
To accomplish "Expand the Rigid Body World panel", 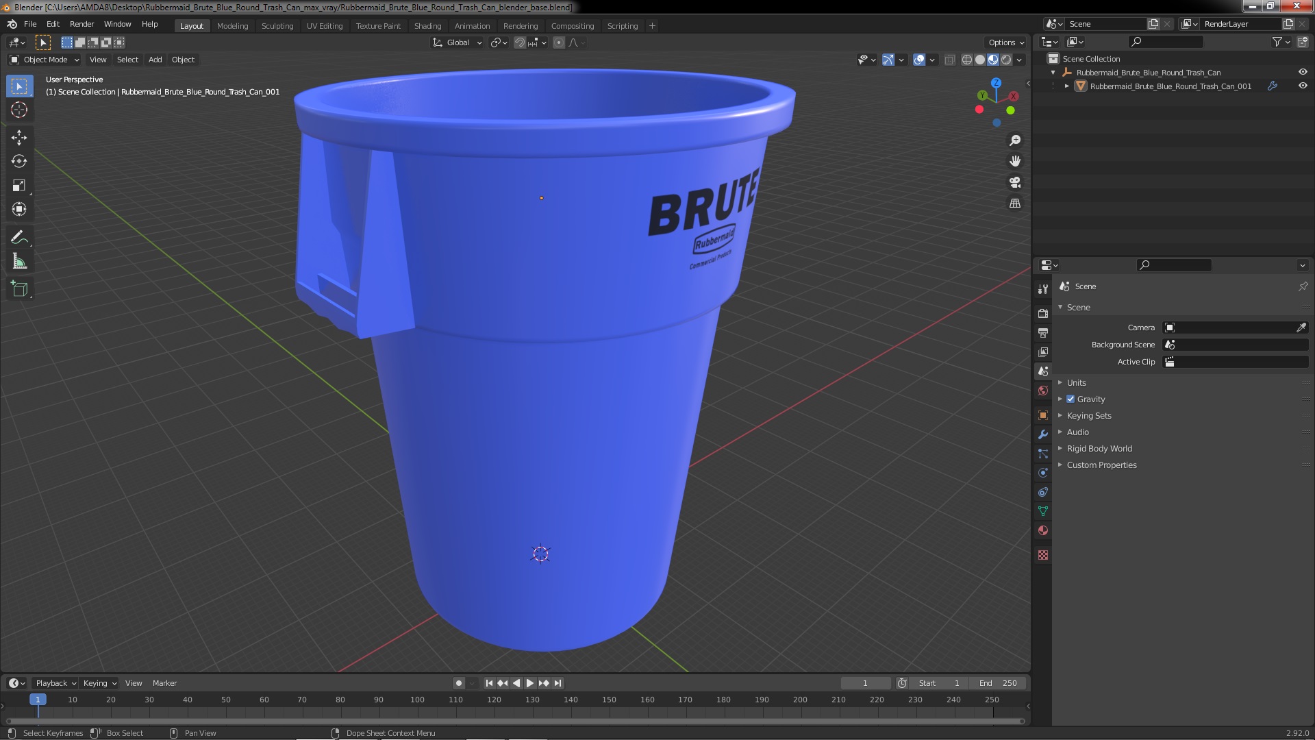I will coord(1099,448).
